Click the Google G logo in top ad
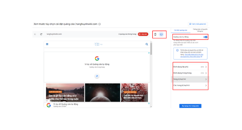This screenshot has height=130, width=242. point(97,59)
